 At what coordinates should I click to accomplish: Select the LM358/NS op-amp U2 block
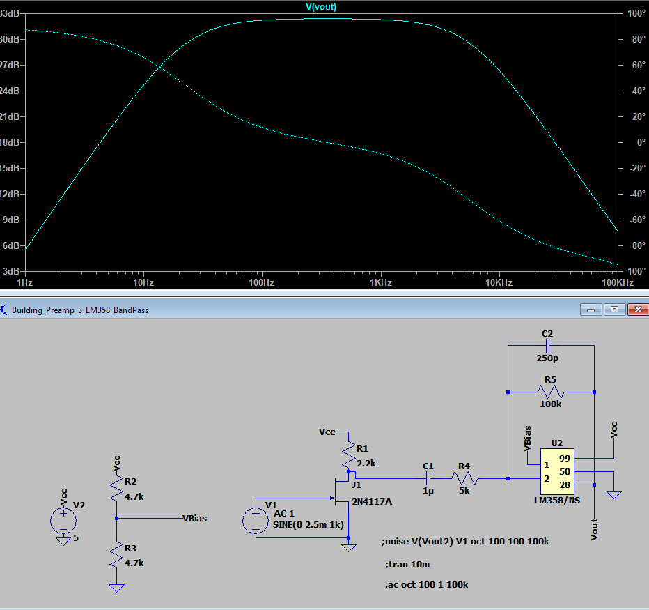(x=557, y=471)
